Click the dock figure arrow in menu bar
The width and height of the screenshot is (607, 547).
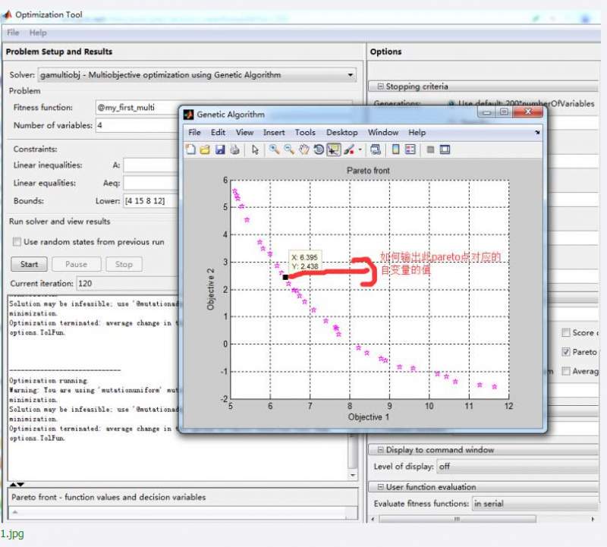[x=537, y=133]
